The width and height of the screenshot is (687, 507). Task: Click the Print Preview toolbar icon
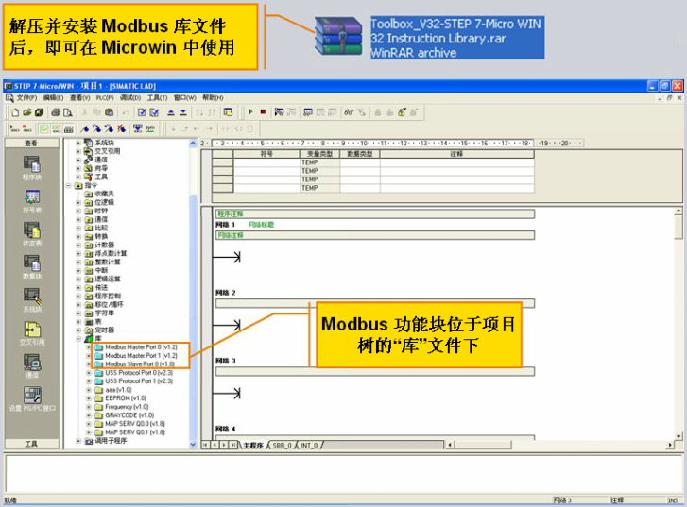coord(67,112)
